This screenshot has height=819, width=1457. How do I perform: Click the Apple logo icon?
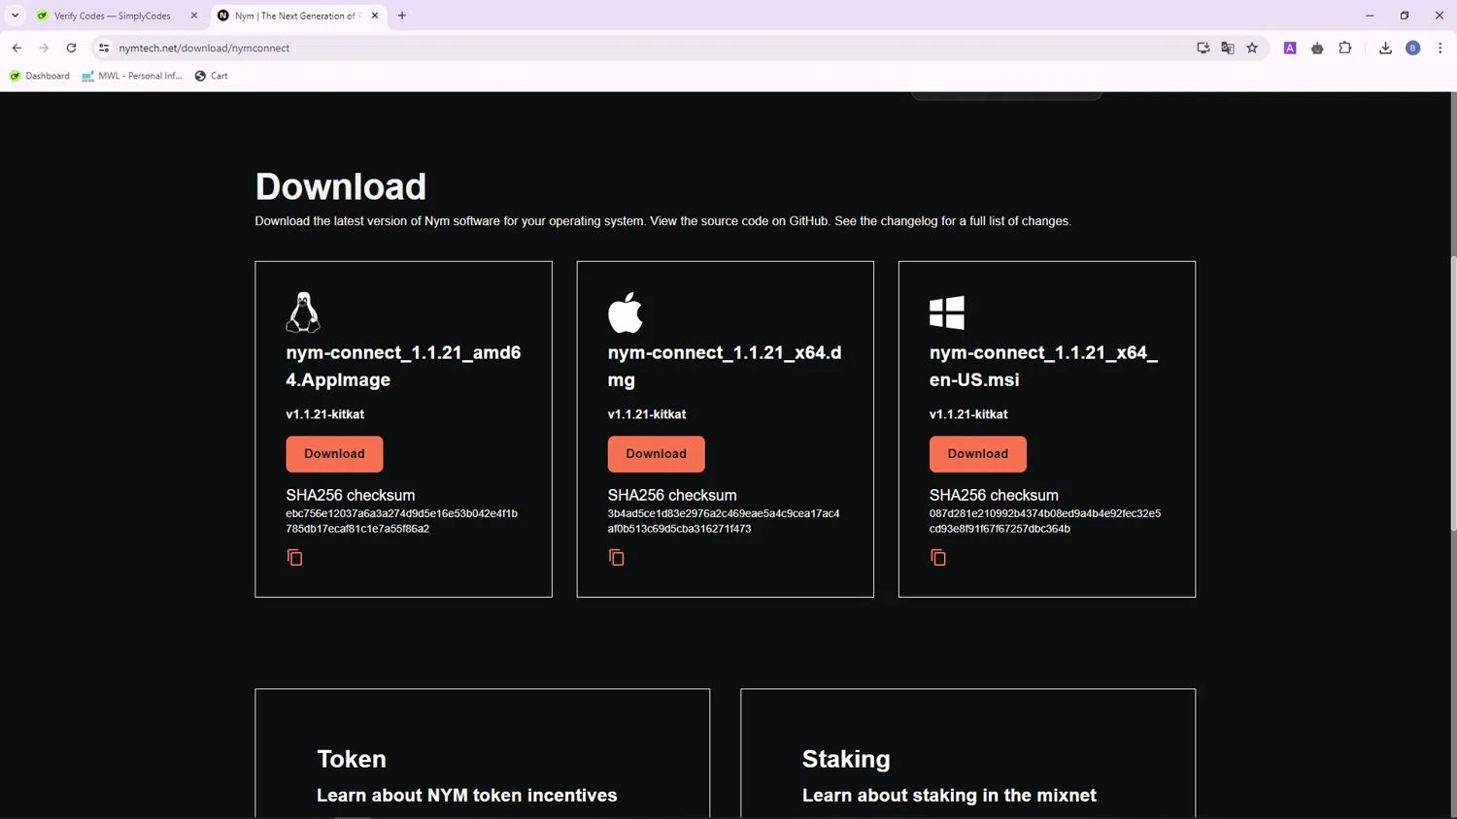pos(626,312)
